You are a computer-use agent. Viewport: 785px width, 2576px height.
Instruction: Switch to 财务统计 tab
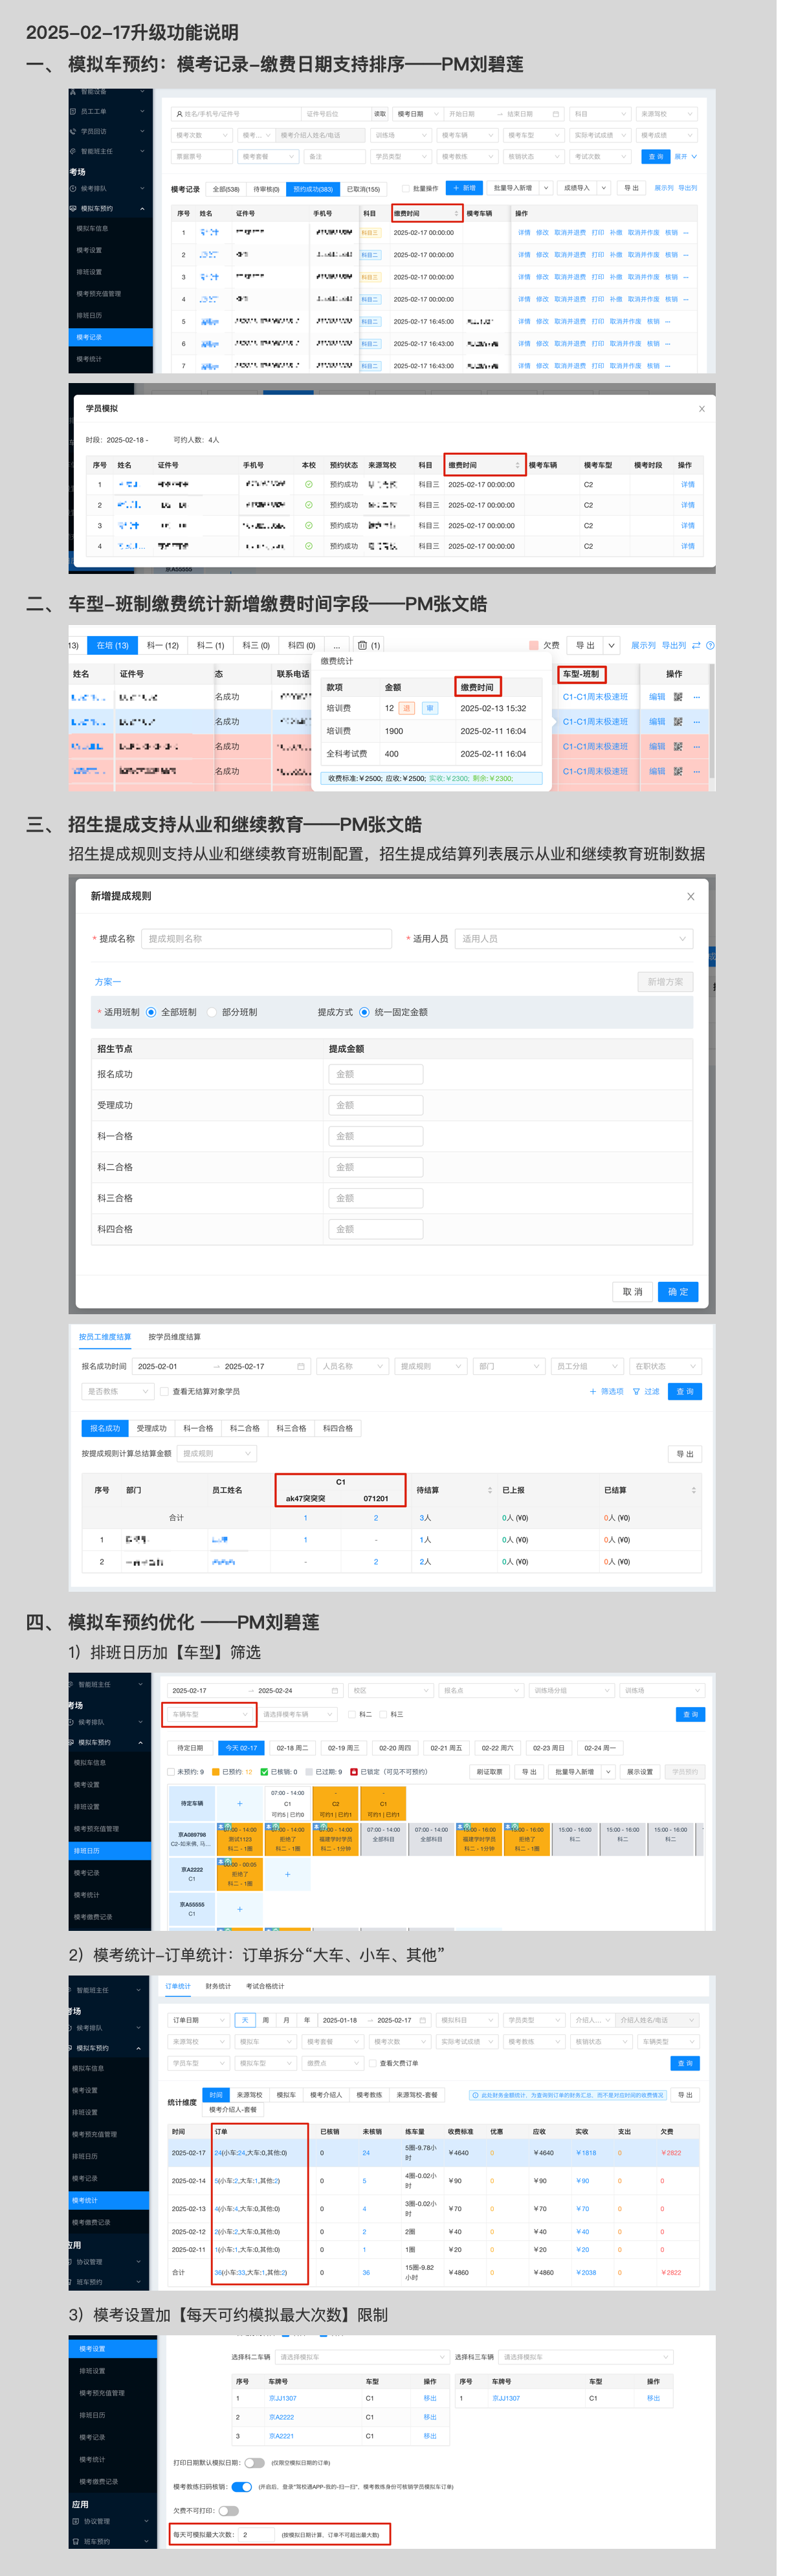(218, 1986)
